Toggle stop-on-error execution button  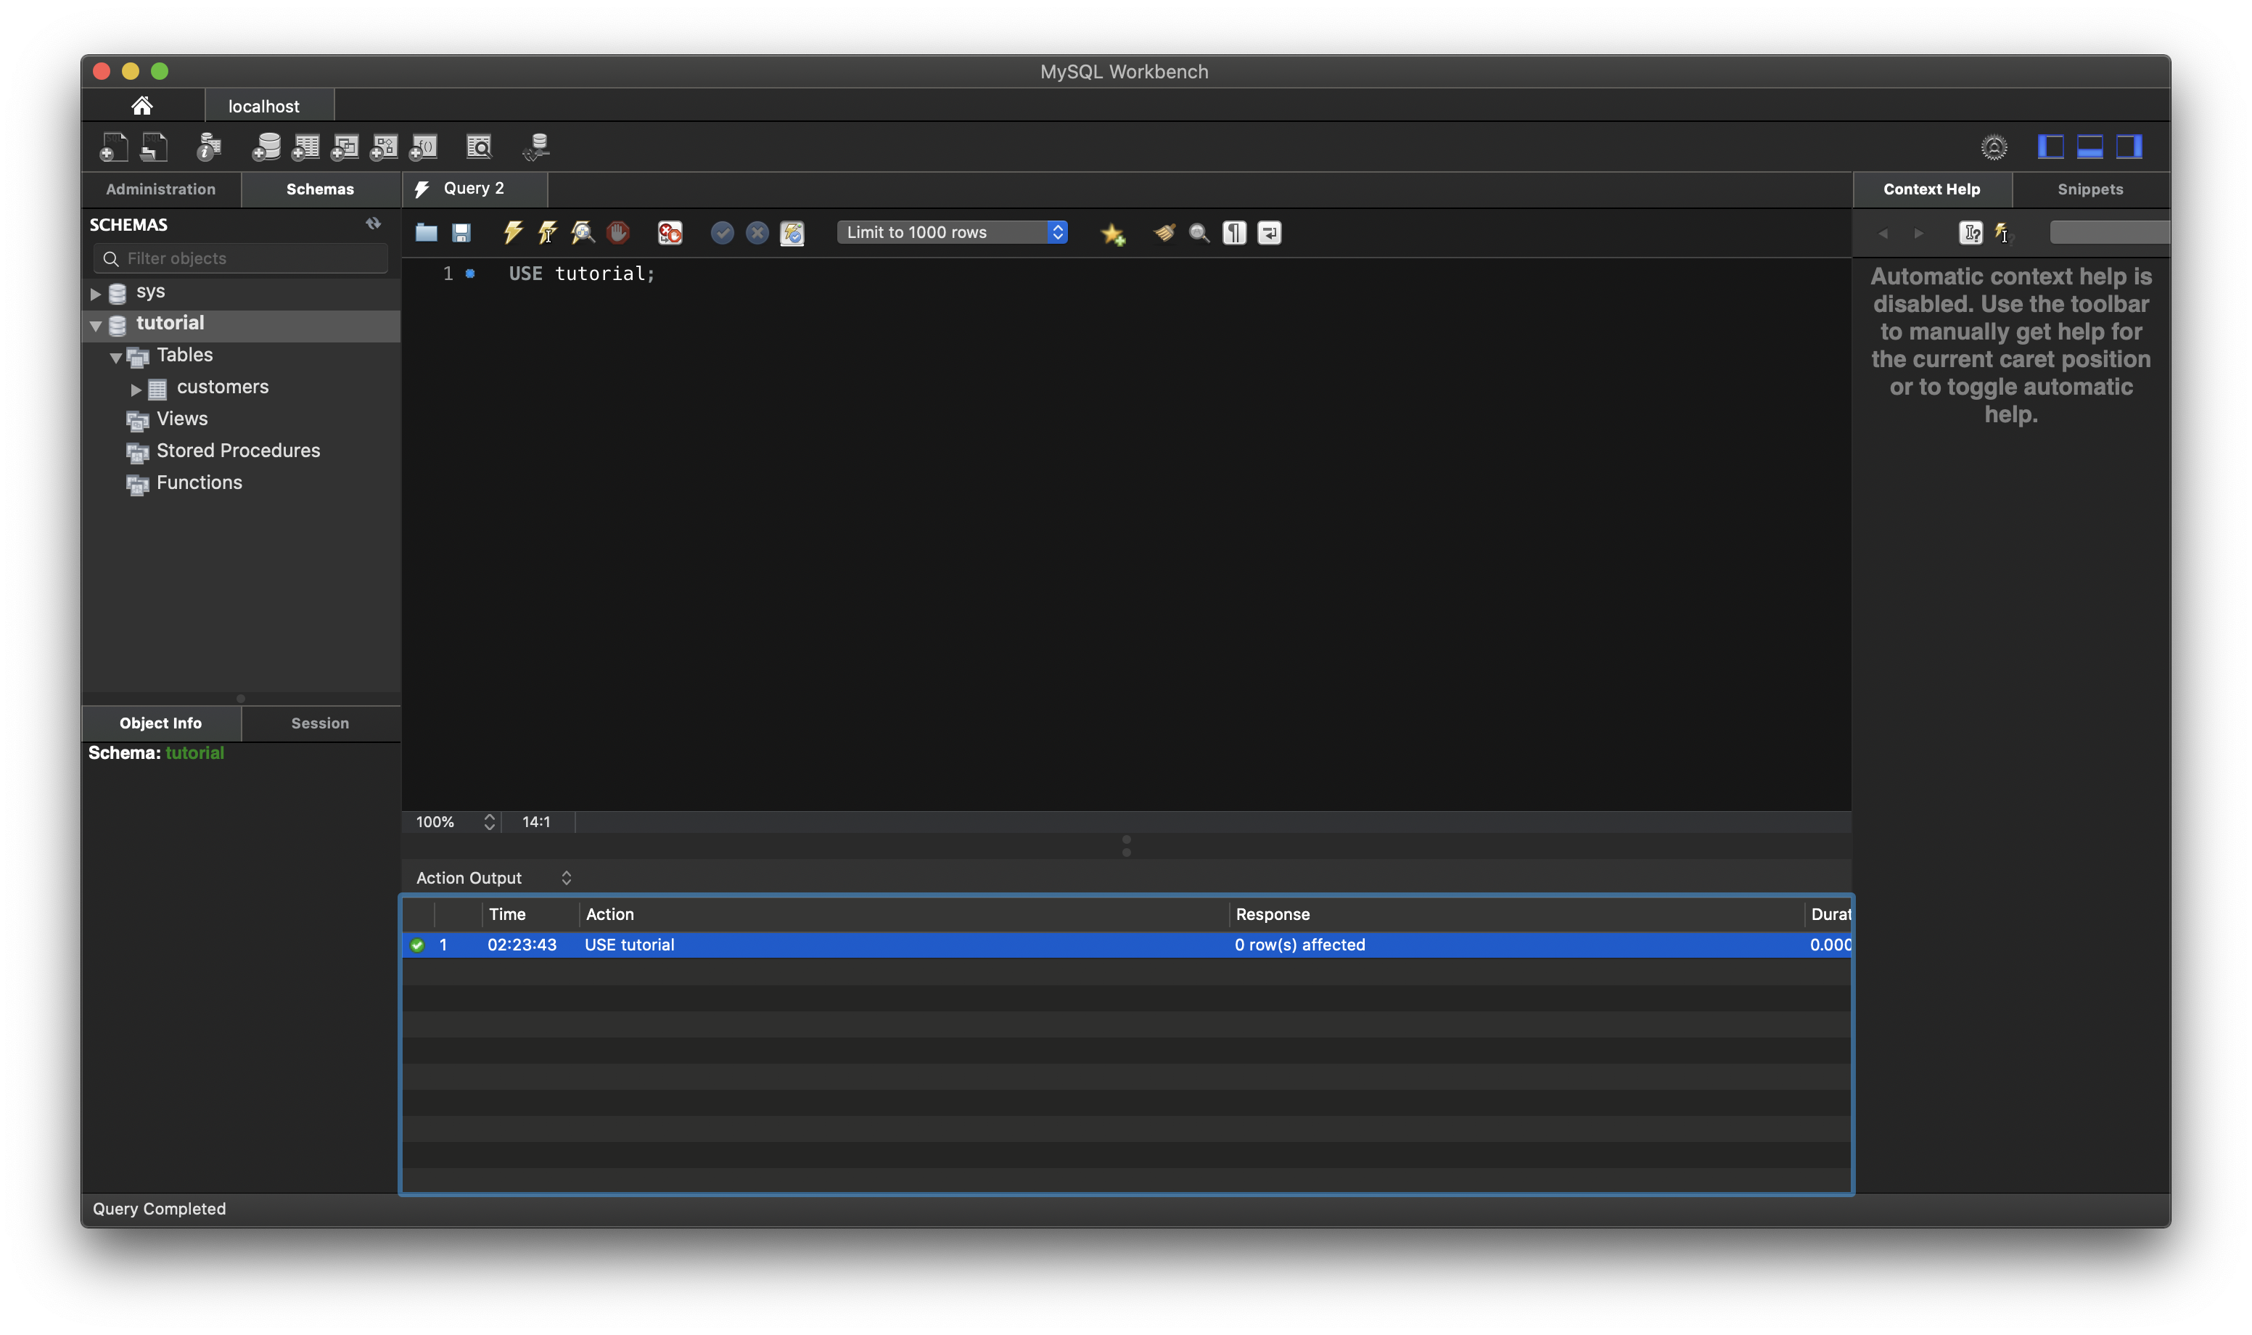(670, 233)
